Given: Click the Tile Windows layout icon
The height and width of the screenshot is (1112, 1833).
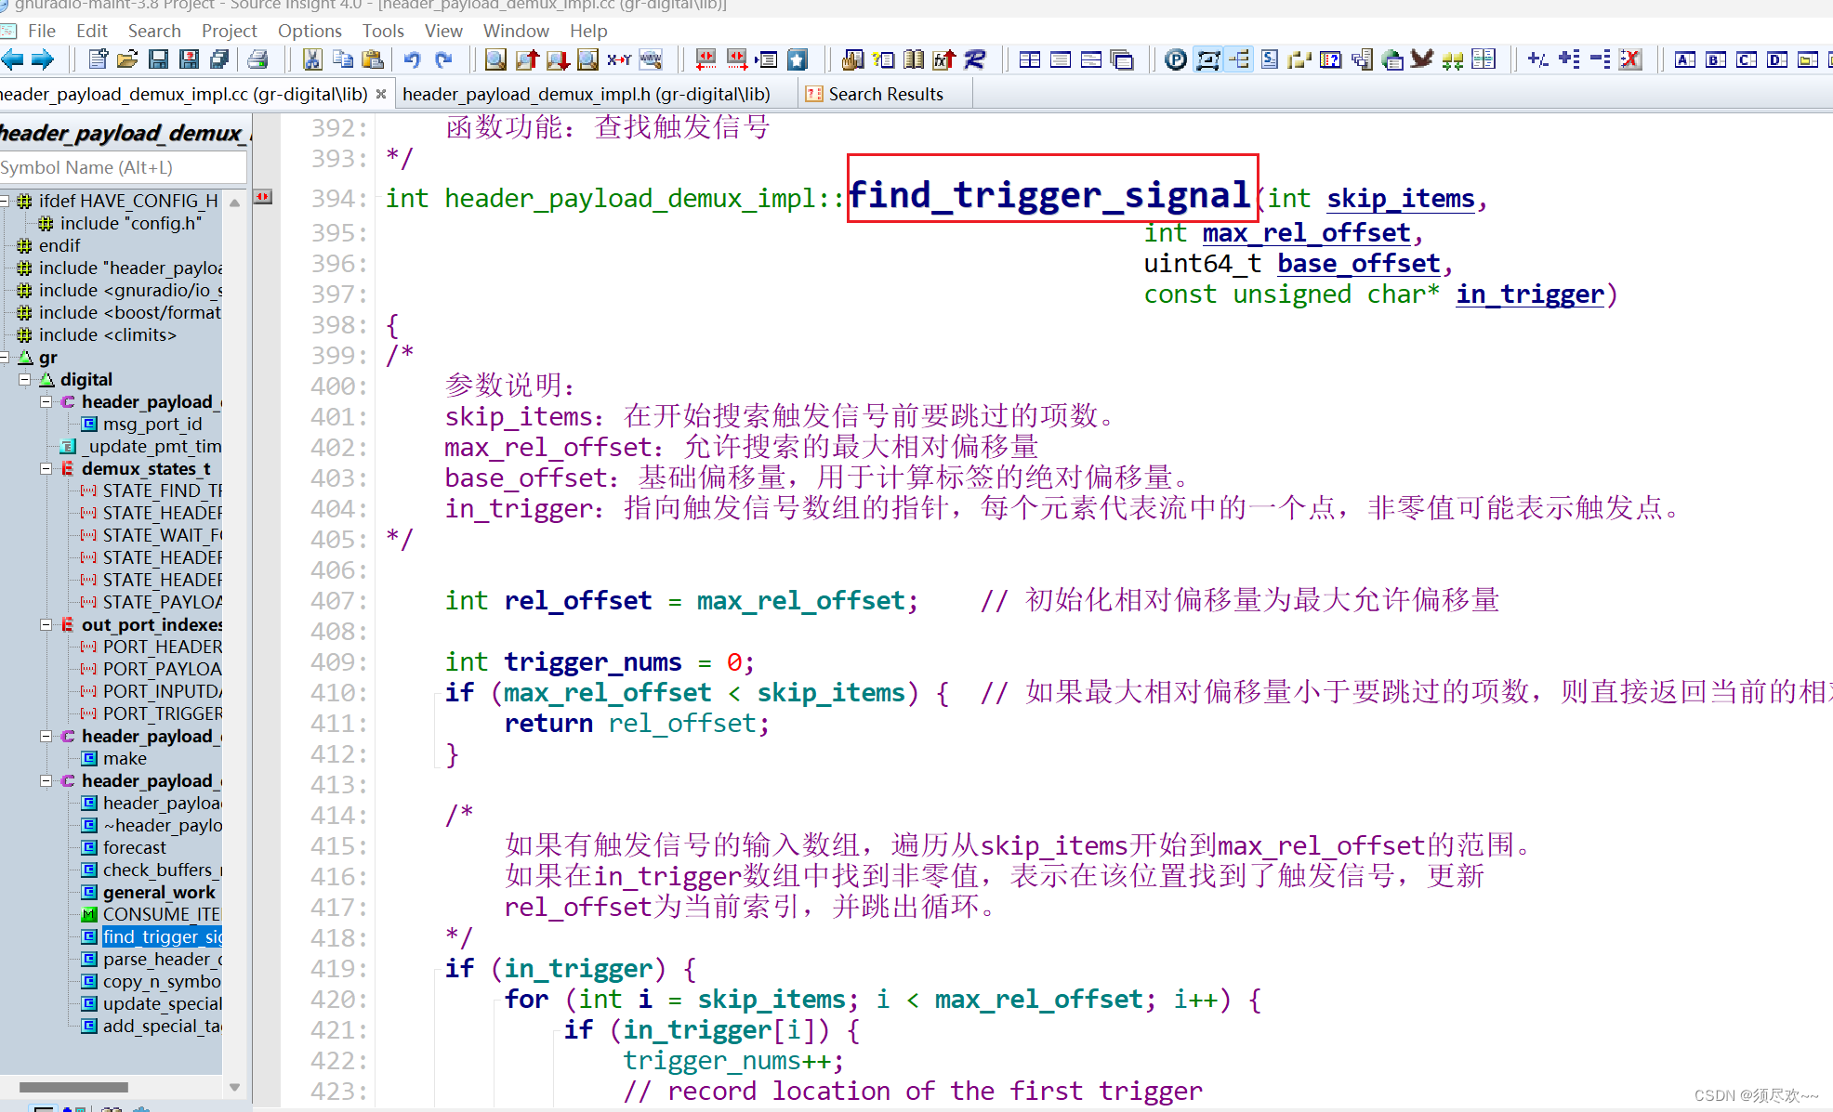Looking at the screenshot, I should (x=1030, y=60).
